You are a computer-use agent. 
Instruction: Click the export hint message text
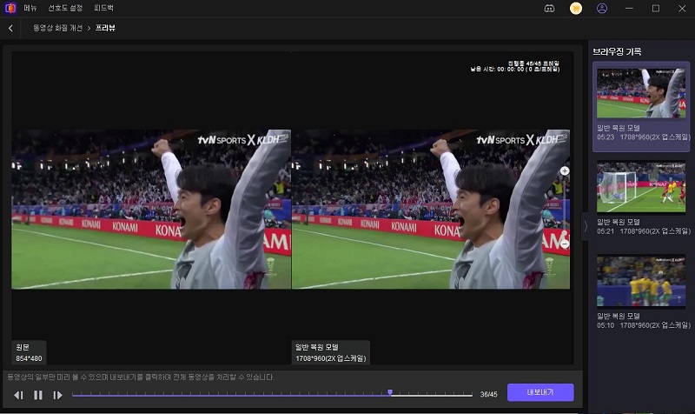coord(140,377)
